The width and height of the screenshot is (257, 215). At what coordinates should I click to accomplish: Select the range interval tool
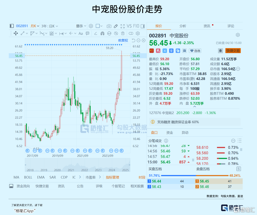(61, 34)
